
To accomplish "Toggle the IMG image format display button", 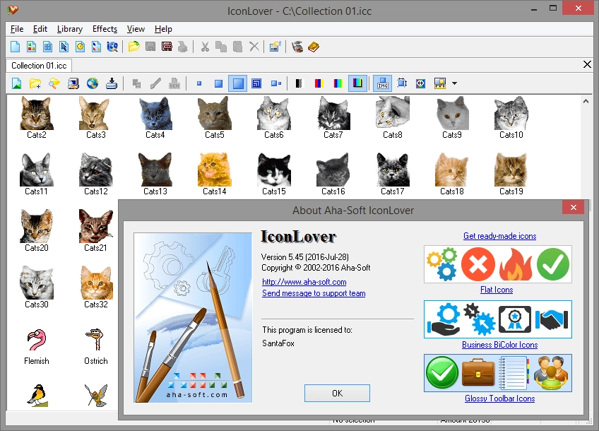I will pos(383,83).
